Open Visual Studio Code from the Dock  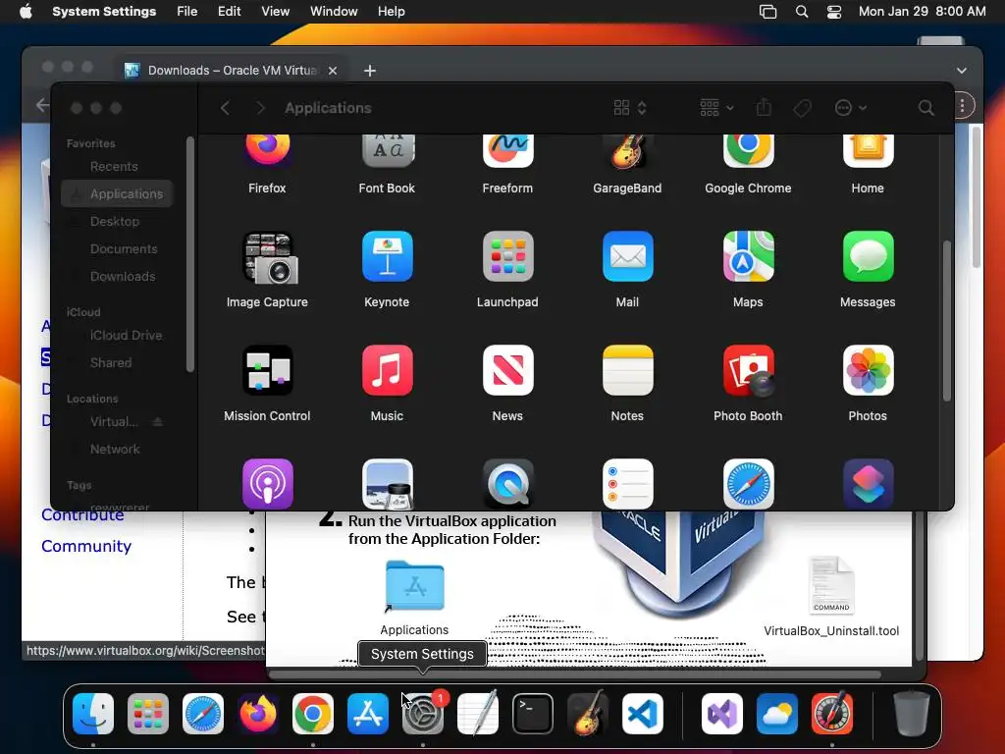coord(642,714)
